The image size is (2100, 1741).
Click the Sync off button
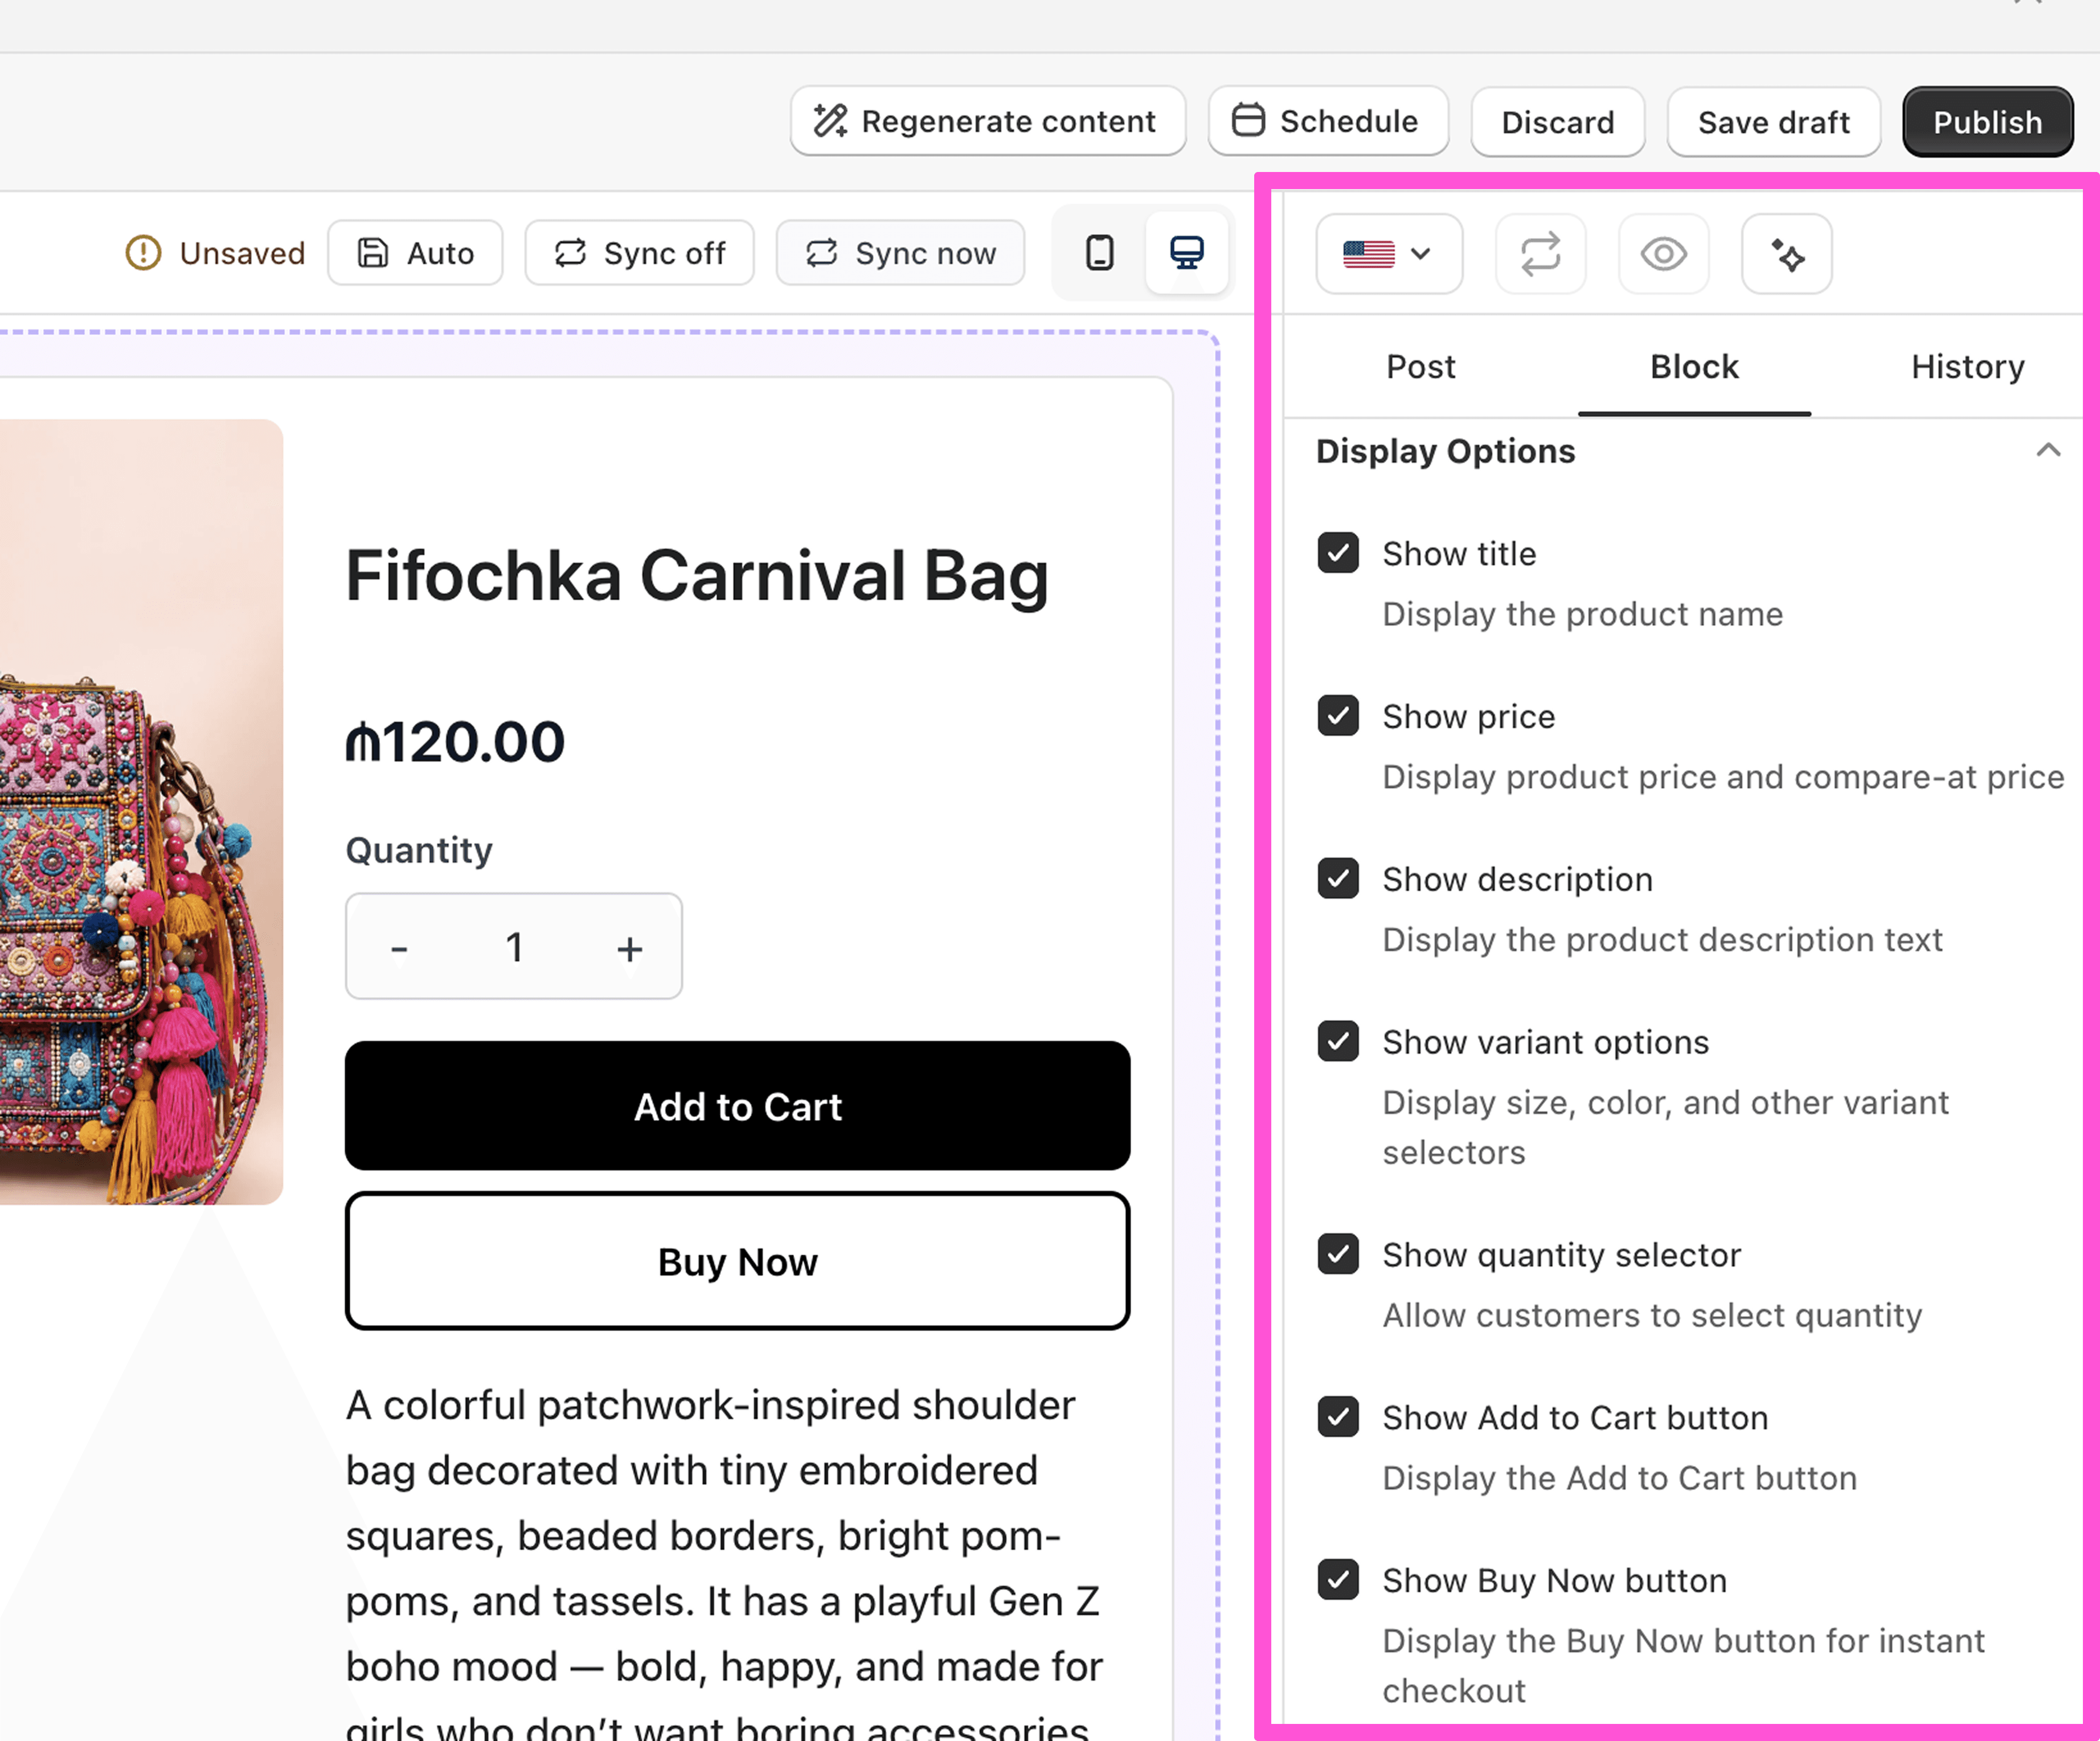click(x=639, y=253)
